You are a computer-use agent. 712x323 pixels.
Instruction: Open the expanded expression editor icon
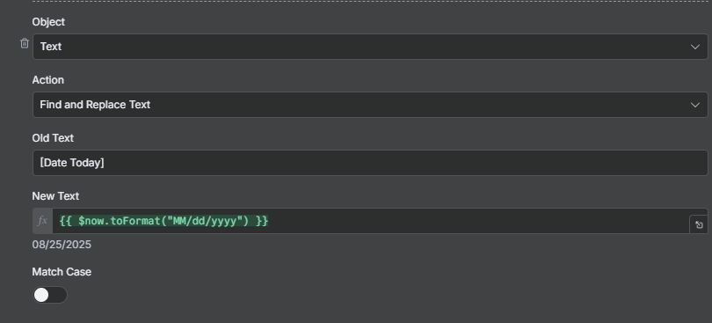pos(699,224)
